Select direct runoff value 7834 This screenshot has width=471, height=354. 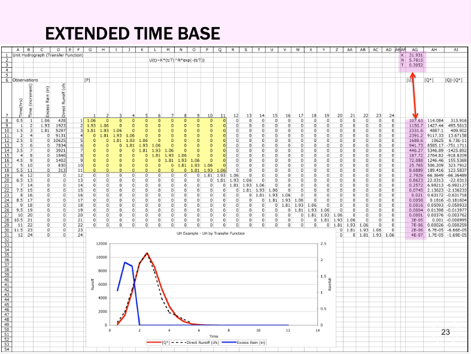tap(60, 146)
